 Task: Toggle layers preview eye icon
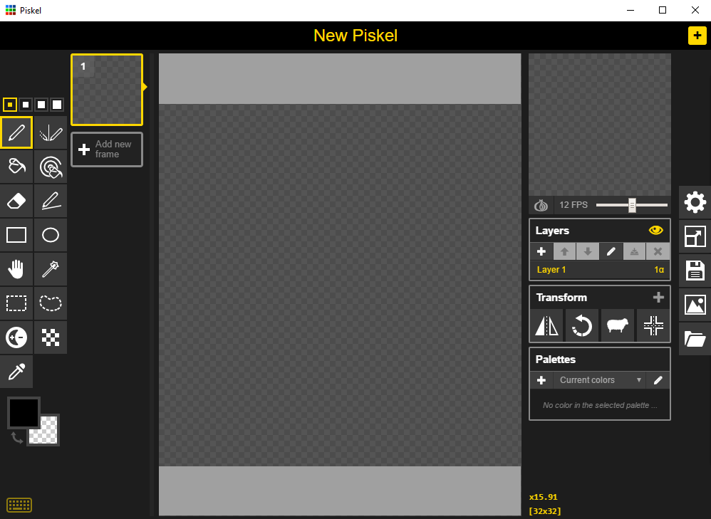[x=655, y=230]
